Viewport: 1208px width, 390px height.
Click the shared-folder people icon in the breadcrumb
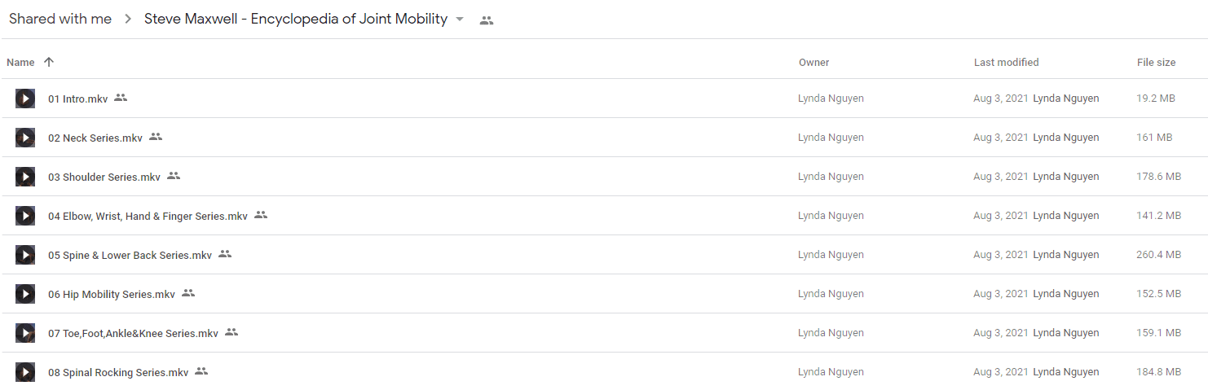tap(487, 20)
